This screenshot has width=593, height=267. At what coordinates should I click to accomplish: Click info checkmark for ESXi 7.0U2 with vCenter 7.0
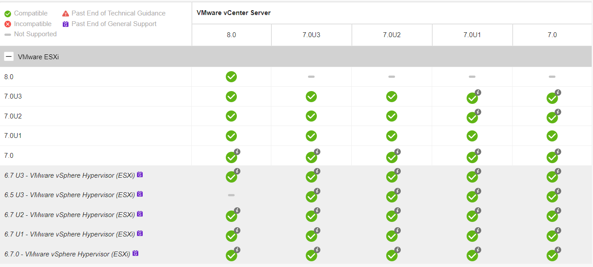click(x=552, y=117)
